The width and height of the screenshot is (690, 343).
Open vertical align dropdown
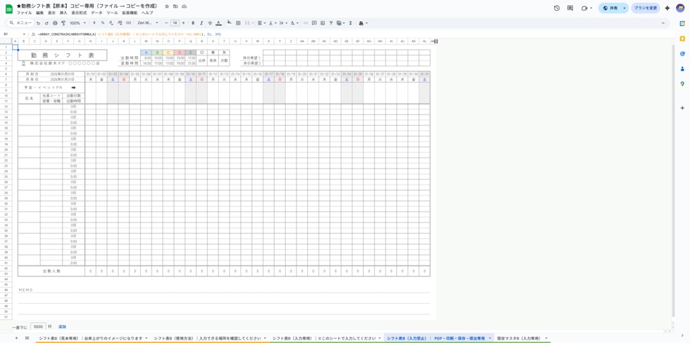pyautogui.click(x=272, y=23)
